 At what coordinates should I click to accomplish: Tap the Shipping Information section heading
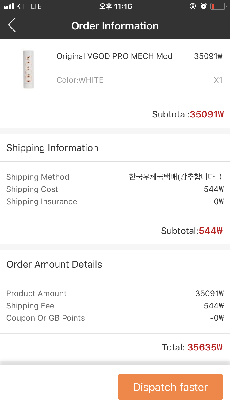52,148
